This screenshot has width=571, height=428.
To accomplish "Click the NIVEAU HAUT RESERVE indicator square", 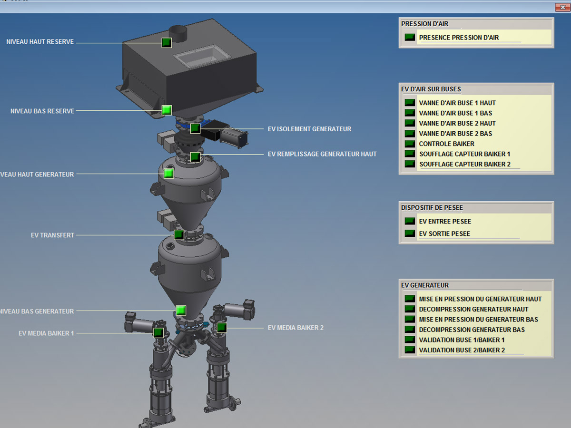I will [166, 42].
